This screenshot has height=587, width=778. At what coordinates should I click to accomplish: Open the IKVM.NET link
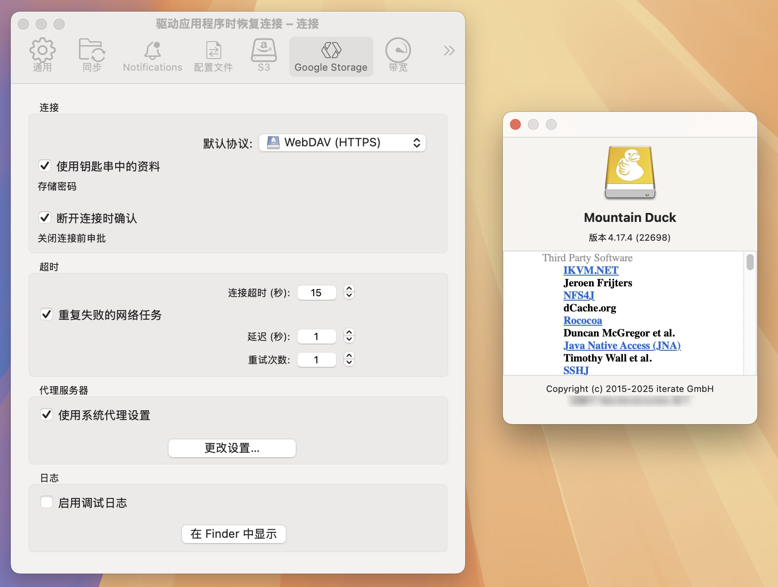point(591,270)
